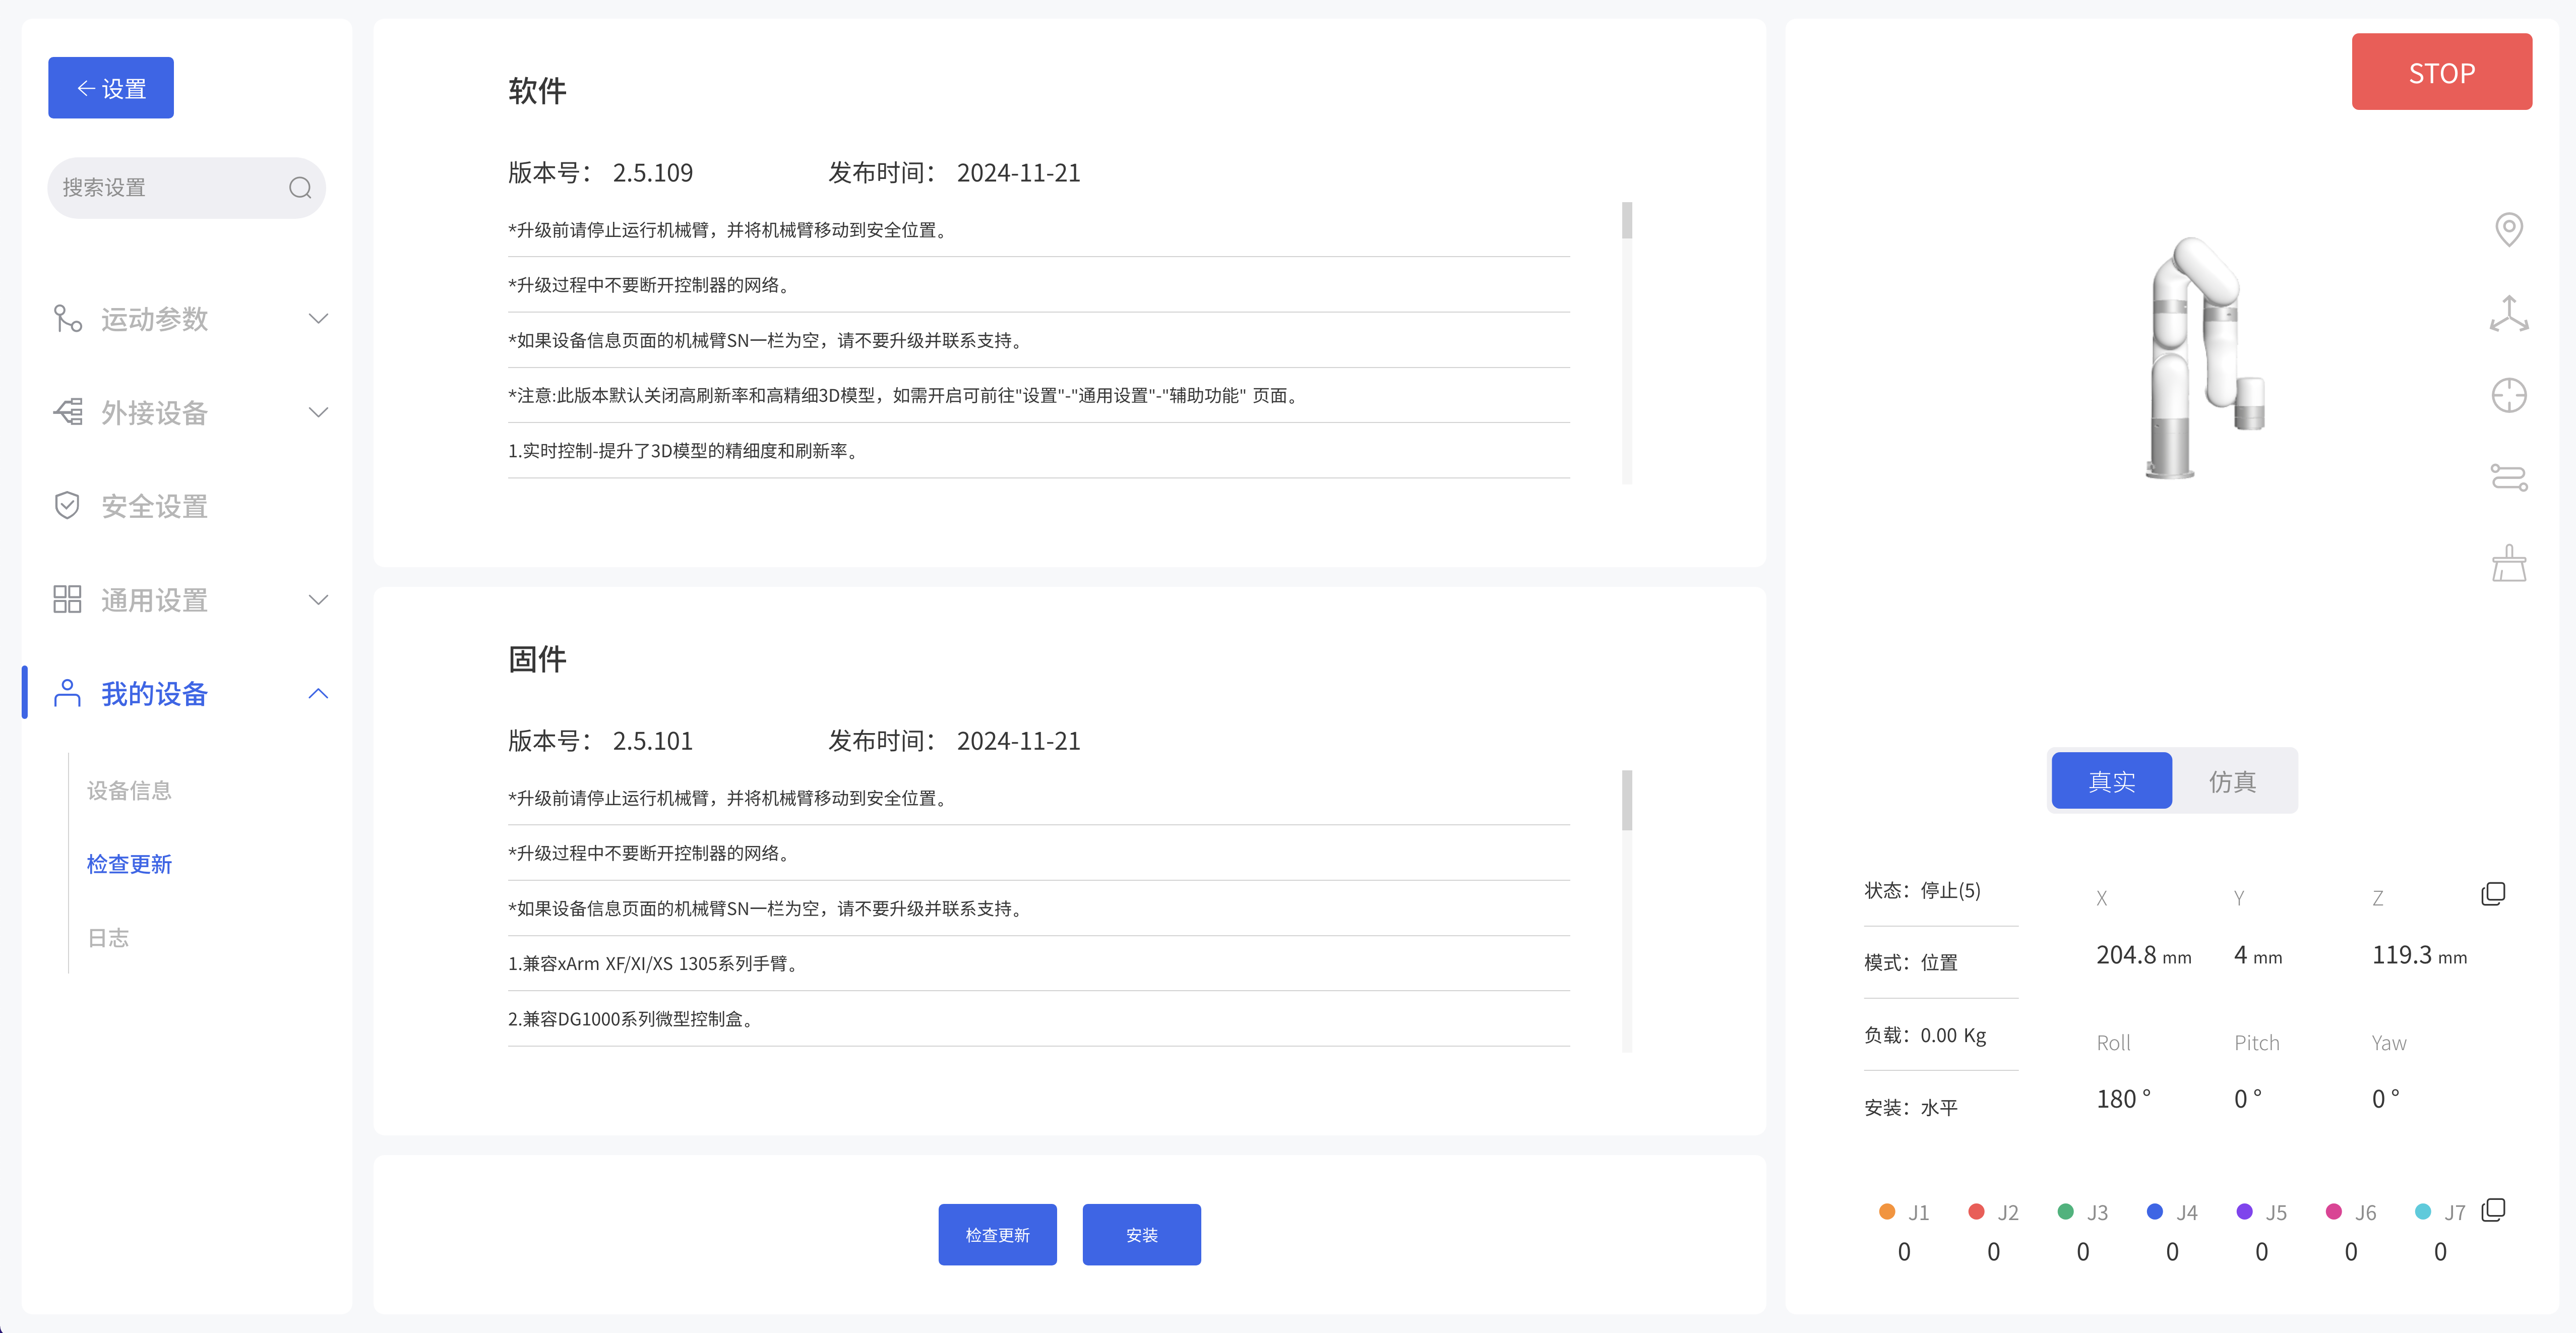This screenshot has height=1333, width=2576.
Task: Collapse the 我的设备 section
Action: coord(318,694)
